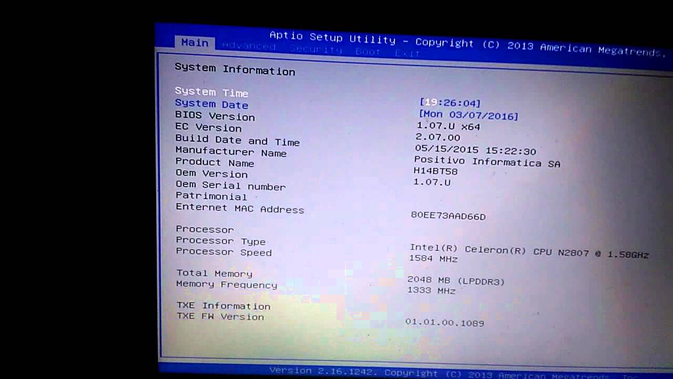This screenshot has width=673, height=379.
Task: Click the value 2048 MB (LPDDR3)
Action: point(456,281)
